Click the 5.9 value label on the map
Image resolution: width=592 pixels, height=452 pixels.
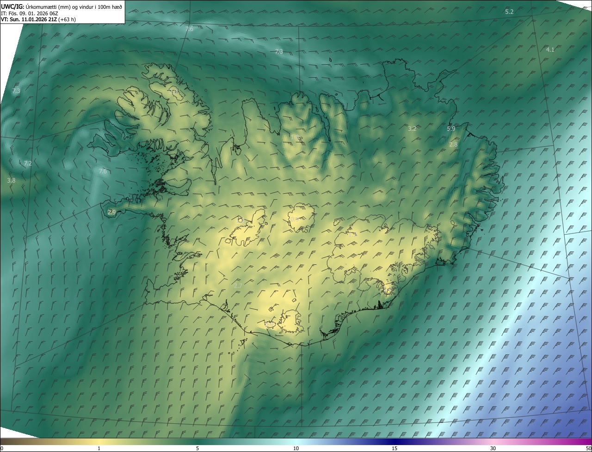451,129
